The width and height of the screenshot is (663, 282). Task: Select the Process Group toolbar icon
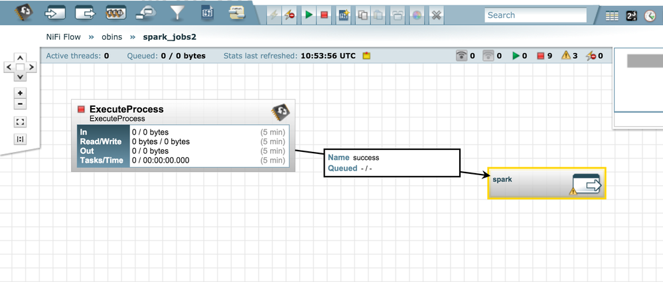tap(116, 13)
